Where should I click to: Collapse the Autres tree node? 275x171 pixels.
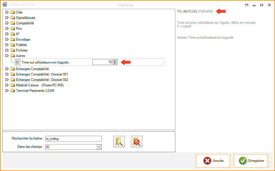7,56
